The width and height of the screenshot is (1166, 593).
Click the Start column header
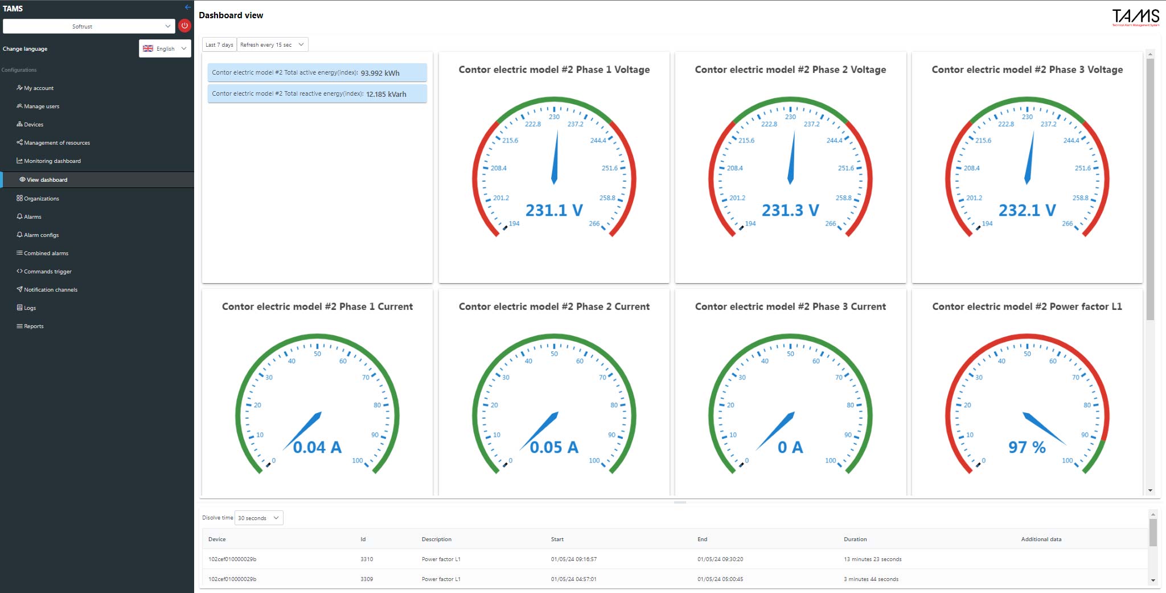click(x=557, y=539)
